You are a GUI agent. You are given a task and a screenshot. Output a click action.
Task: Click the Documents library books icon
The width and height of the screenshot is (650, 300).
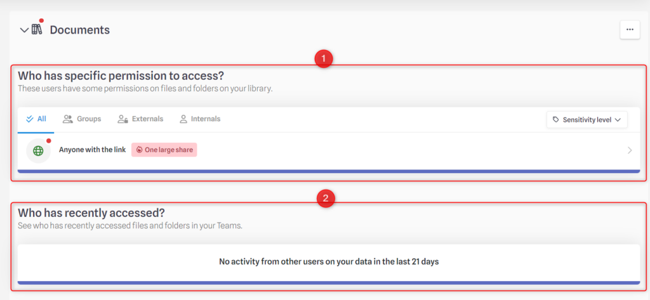(37, 29)
